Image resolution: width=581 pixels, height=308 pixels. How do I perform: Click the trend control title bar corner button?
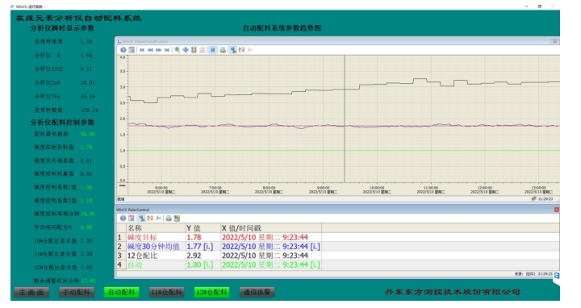coord(554,41)
